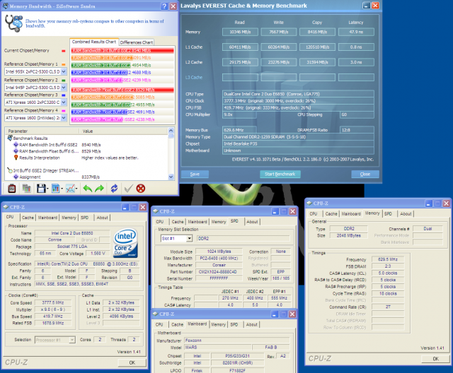Click CPU-Z Core Speed value field
Viewport: 453px width, 373px height.
point(53,302)
